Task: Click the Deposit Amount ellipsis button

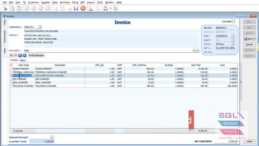Action: click(x=52, y=137)
